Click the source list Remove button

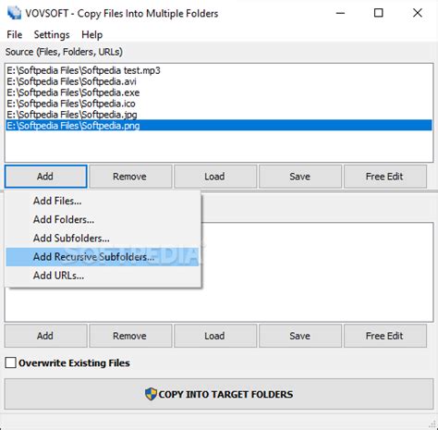point(130,177)
